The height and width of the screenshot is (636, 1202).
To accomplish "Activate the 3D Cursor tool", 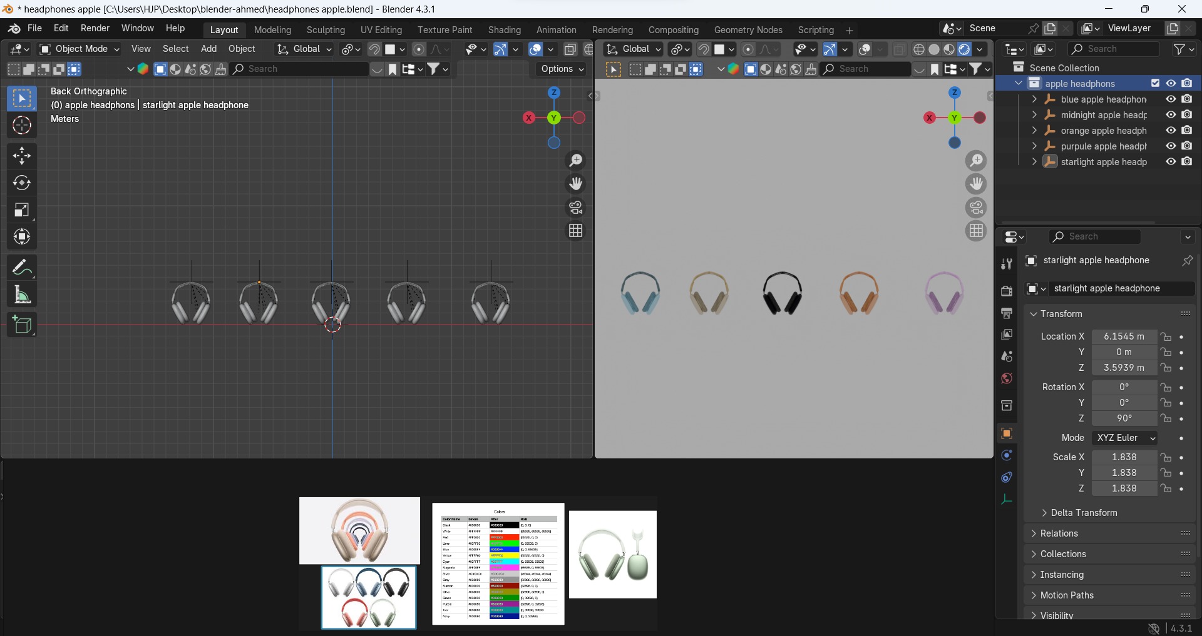I will (x=22, y=126).
